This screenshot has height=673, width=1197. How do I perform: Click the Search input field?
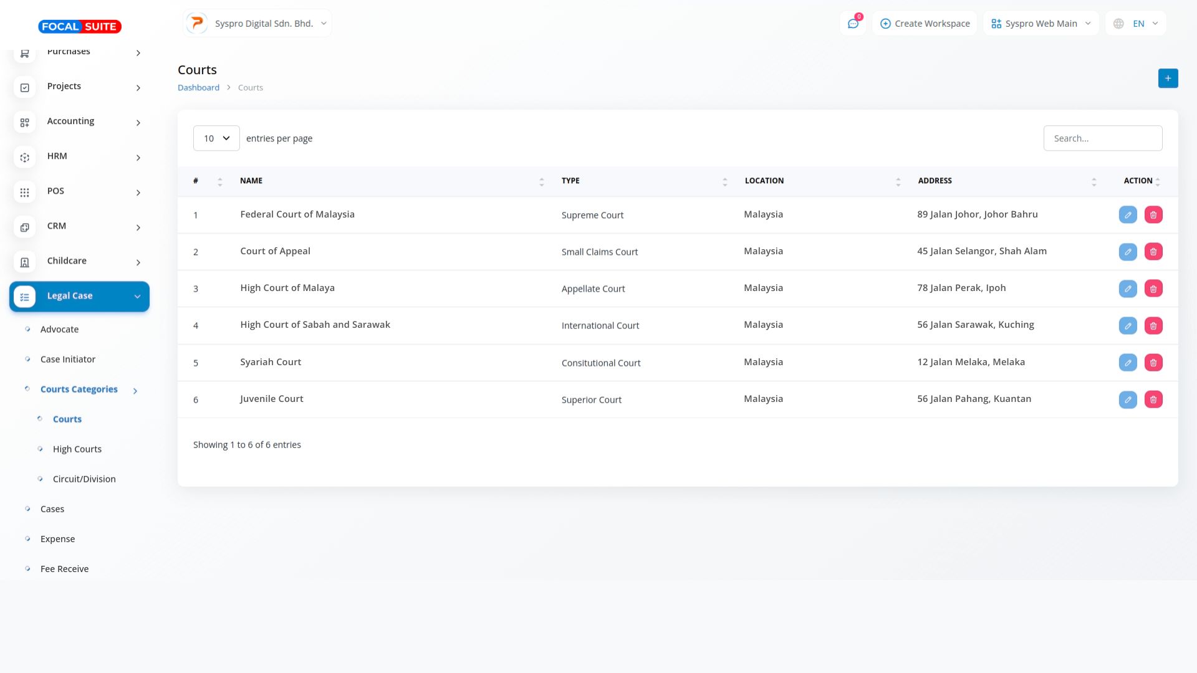pos(1102,138)
